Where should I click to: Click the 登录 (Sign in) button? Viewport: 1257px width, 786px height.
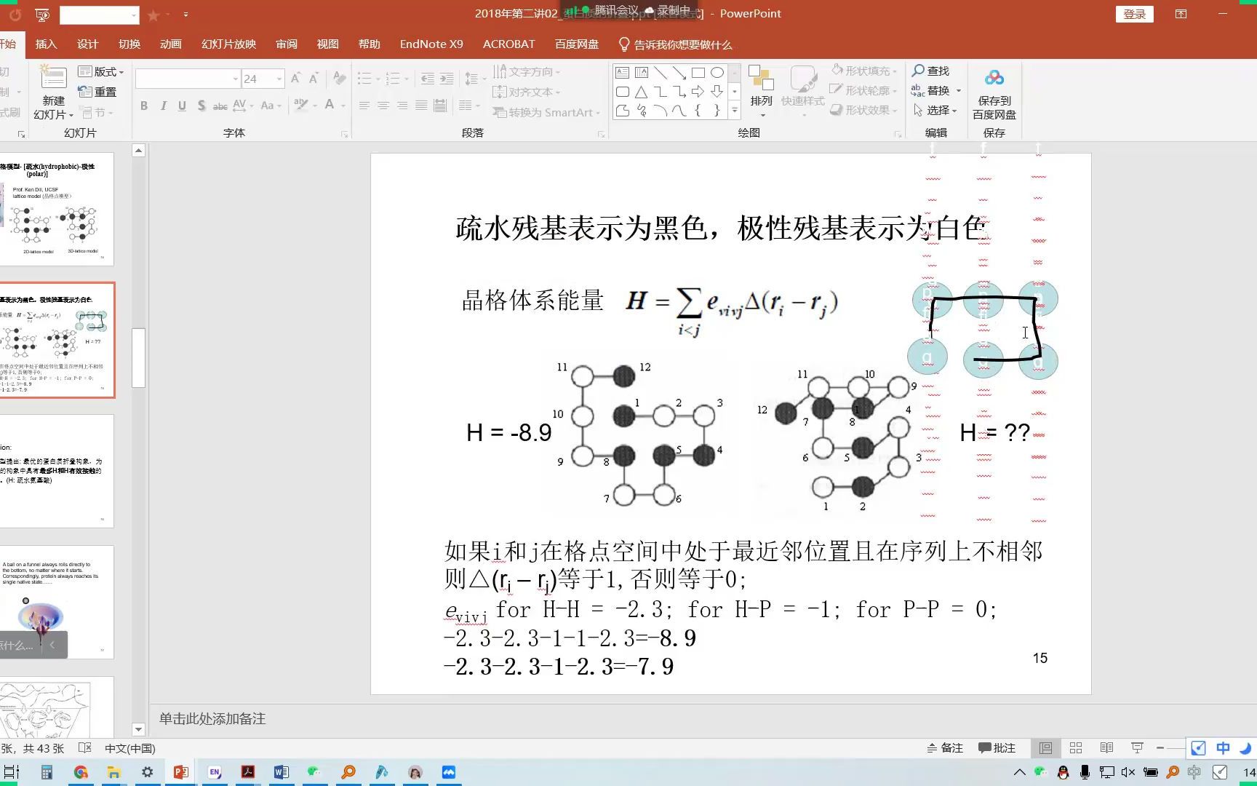1134,14
